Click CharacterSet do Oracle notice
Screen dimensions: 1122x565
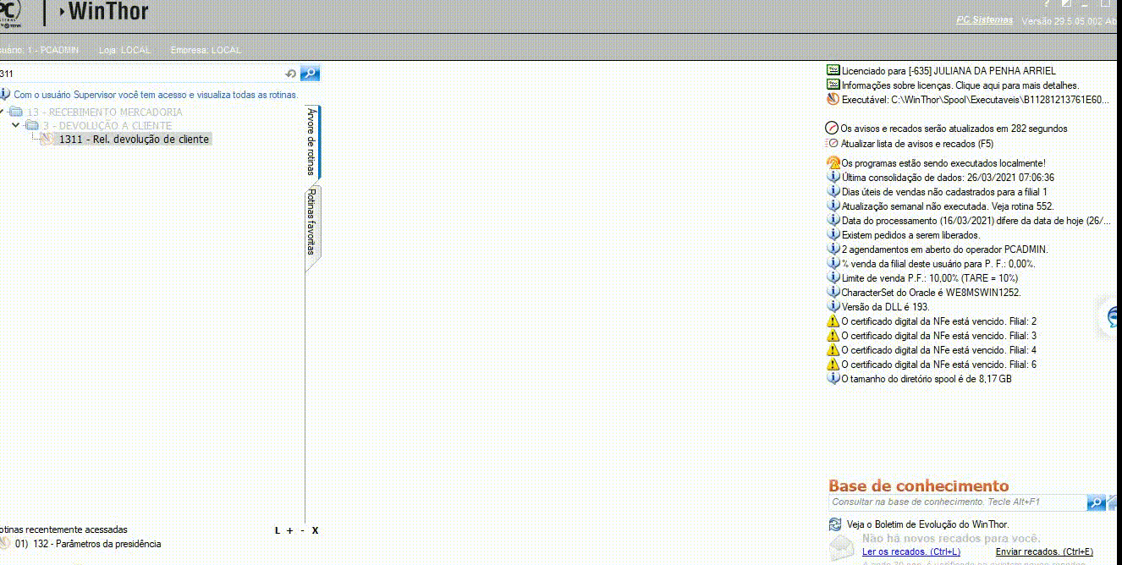[x=932, y=293]
